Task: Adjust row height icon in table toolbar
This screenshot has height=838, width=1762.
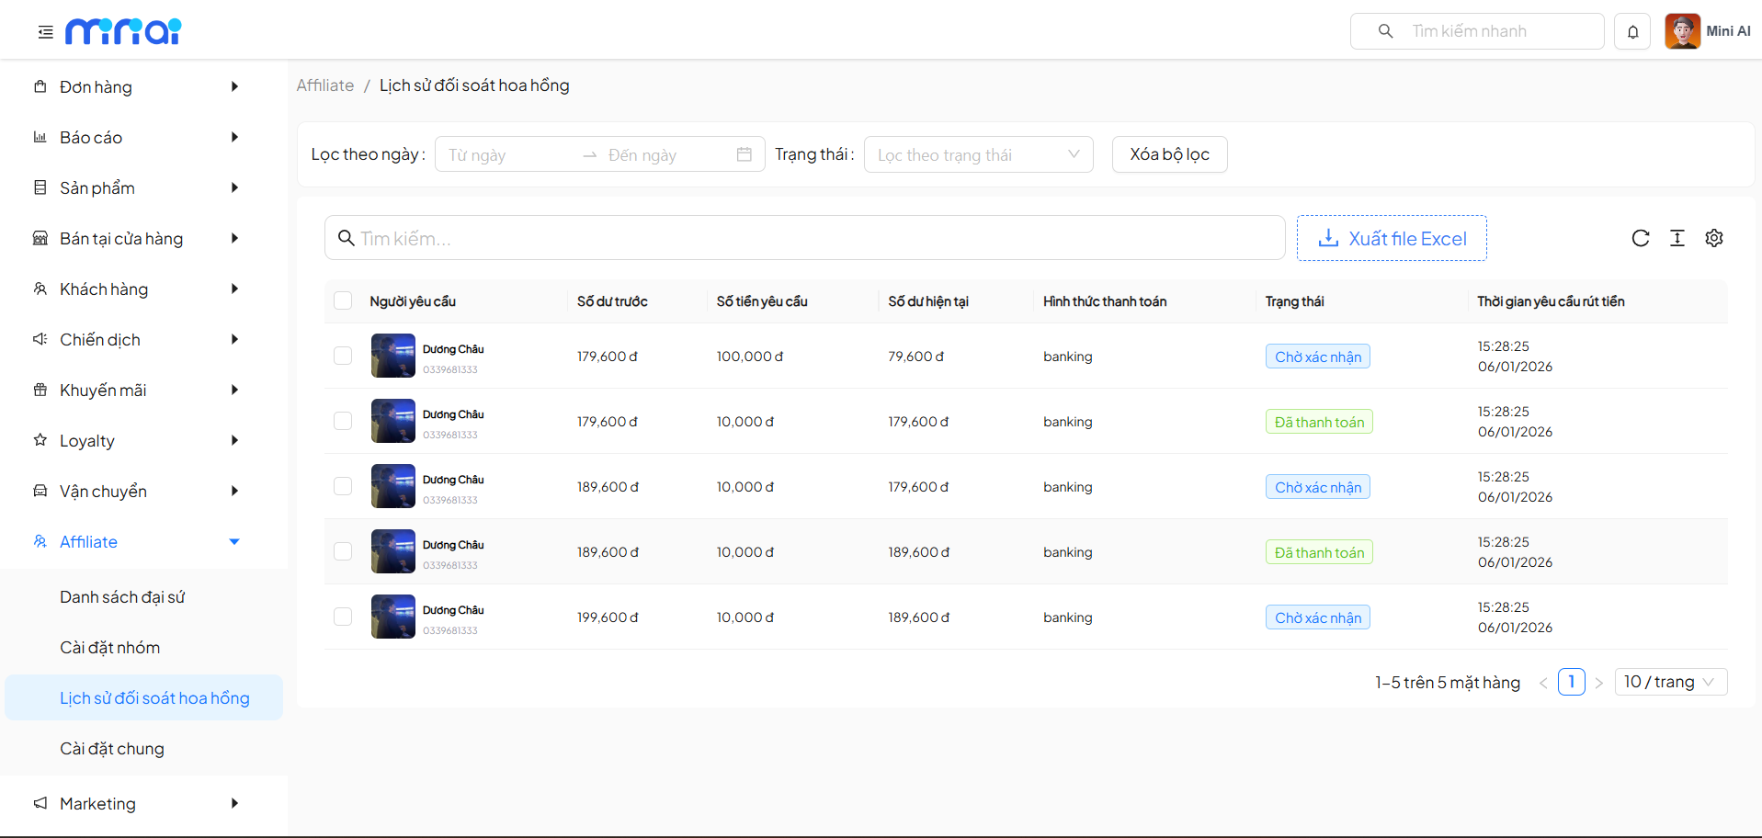Action: coord(1677,239)
